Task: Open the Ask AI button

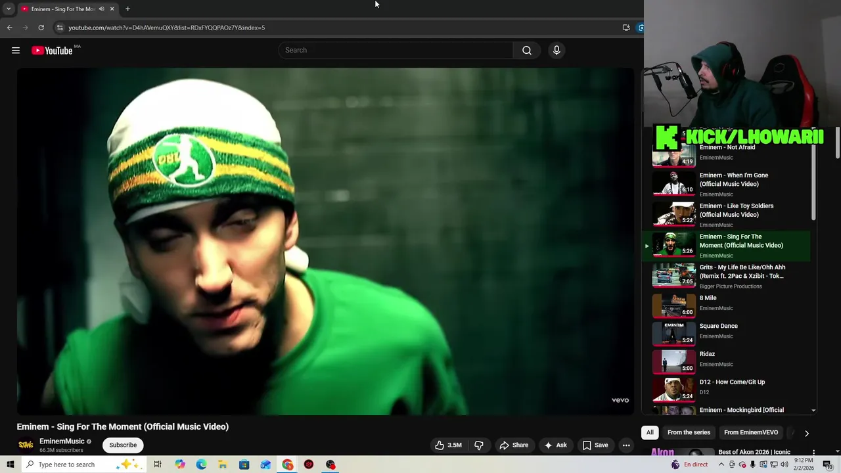Action: click(555, 445)
